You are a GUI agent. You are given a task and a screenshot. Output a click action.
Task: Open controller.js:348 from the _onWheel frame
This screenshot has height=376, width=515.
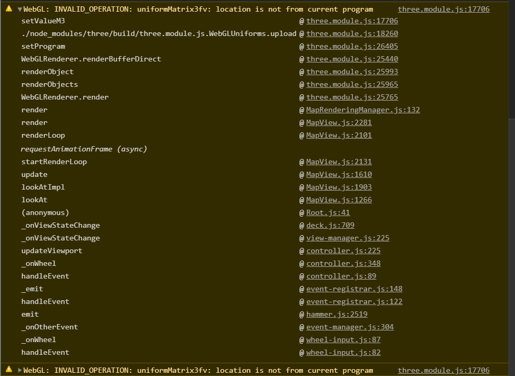[x=343, y=263]
